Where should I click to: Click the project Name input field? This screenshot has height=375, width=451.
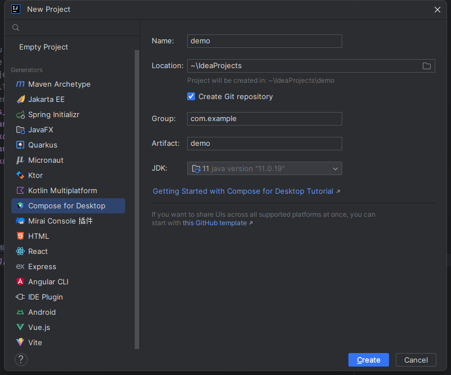click(264, 41)
